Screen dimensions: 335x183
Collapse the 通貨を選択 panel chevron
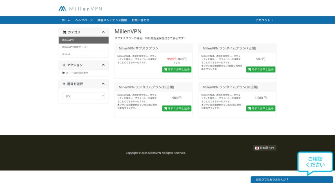[x=103, y=84]
